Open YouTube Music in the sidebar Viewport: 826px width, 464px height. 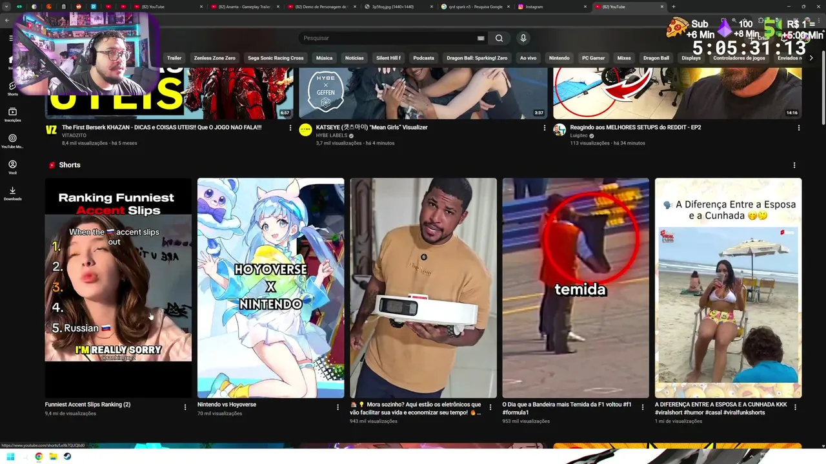point(12,141)
